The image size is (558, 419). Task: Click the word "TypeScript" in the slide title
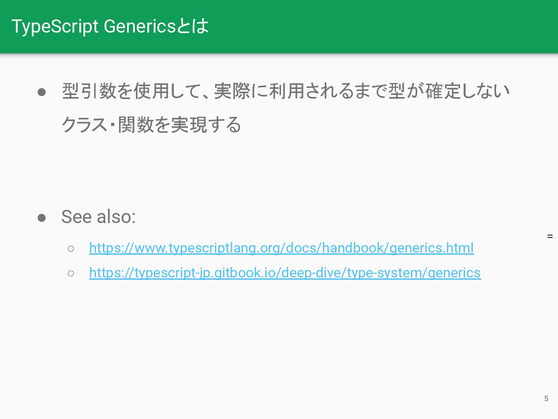tap(55, 27)
